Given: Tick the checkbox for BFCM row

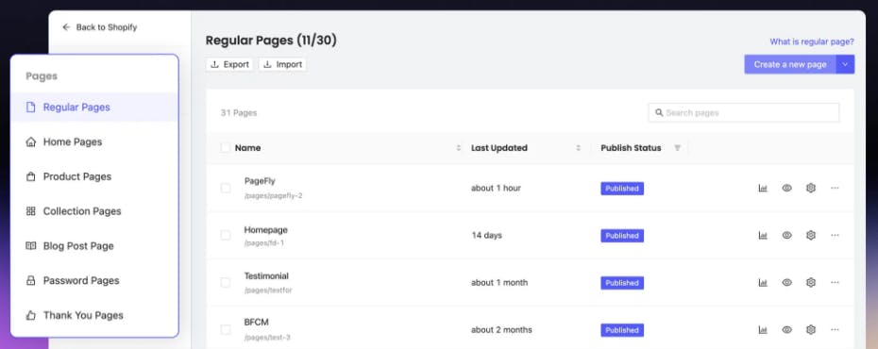Looking at the screenshot, I should 225,330.
